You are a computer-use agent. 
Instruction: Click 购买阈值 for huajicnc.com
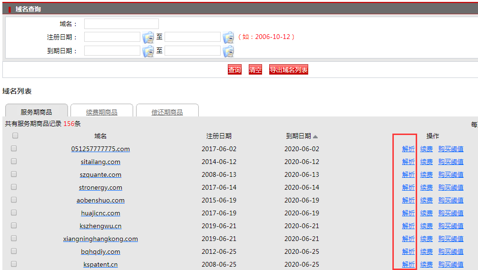(x=450, y=213)
